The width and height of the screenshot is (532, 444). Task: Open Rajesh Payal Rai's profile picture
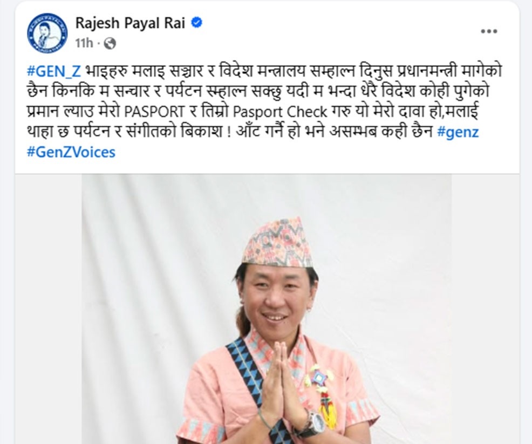coord(47,33)
